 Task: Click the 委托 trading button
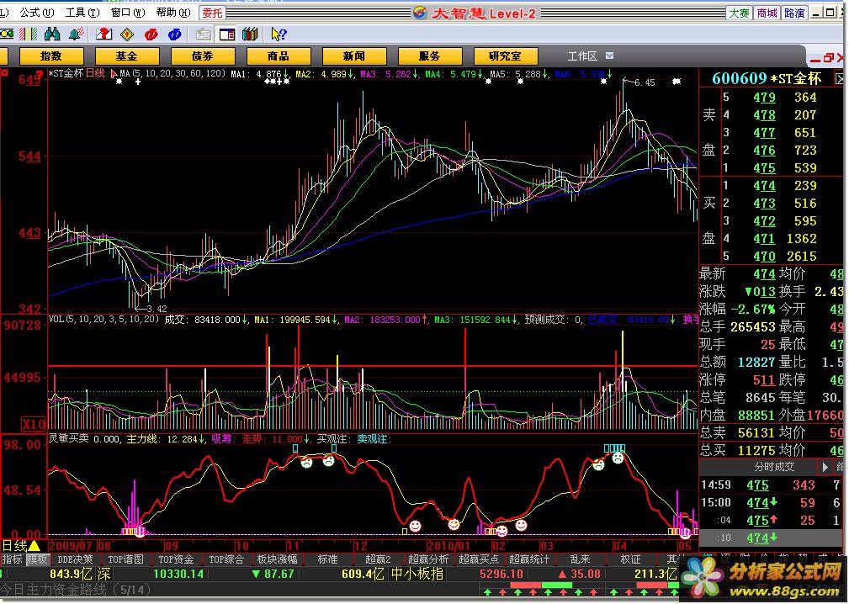(x=213, y=13)
